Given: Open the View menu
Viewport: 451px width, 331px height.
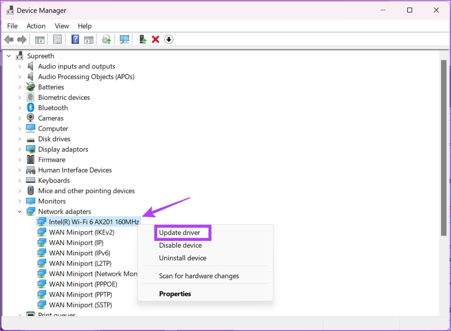Looking at the screenshot, I should click(62, 26).
